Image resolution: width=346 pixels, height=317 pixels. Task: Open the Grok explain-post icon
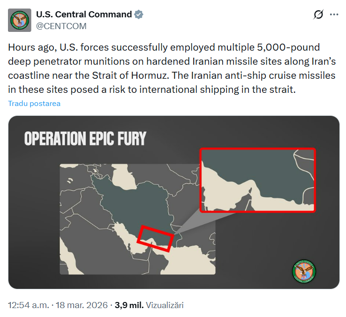point(318,15)
